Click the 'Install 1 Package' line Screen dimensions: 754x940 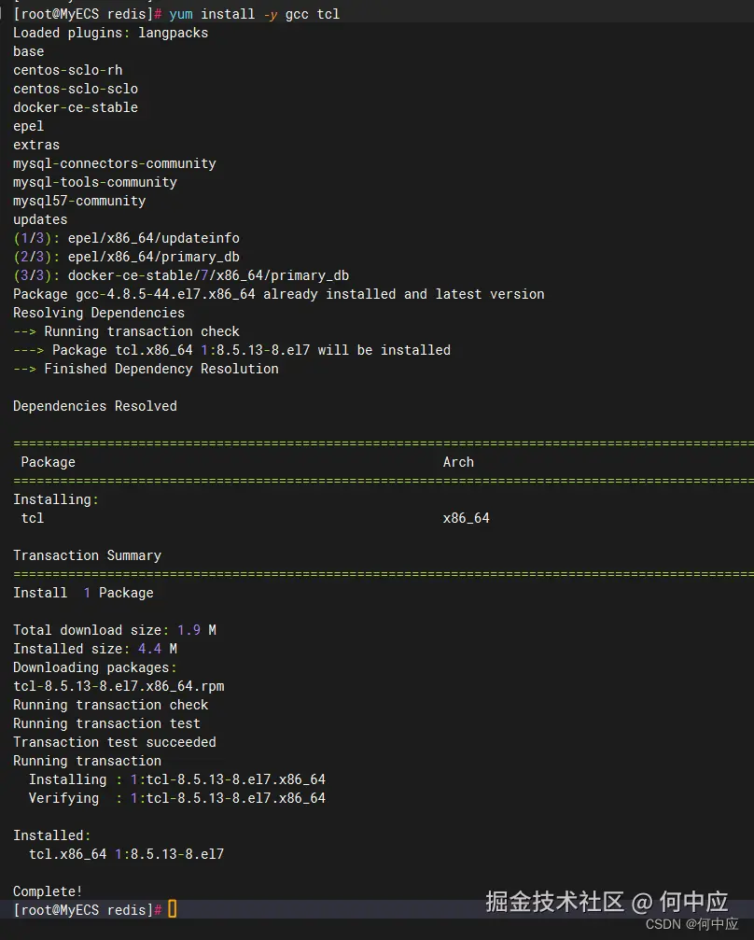(83, 593)
